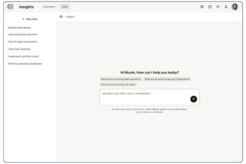Click the Hi Nicole greeting text
The image size is (246, 164).
150,72
